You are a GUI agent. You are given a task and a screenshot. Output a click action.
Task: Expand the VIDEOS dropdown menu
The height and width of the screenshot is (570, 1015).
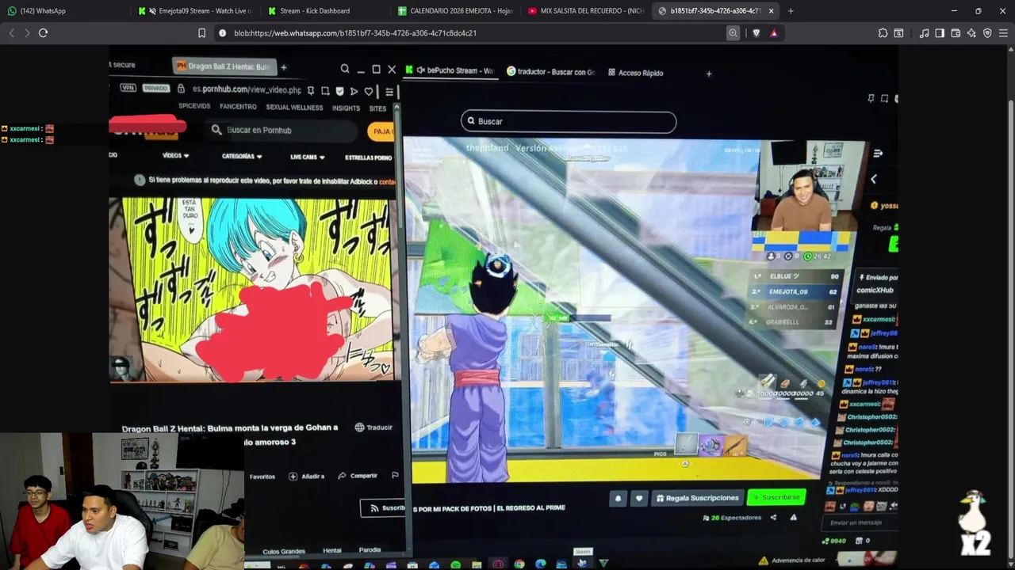point(175,155)
